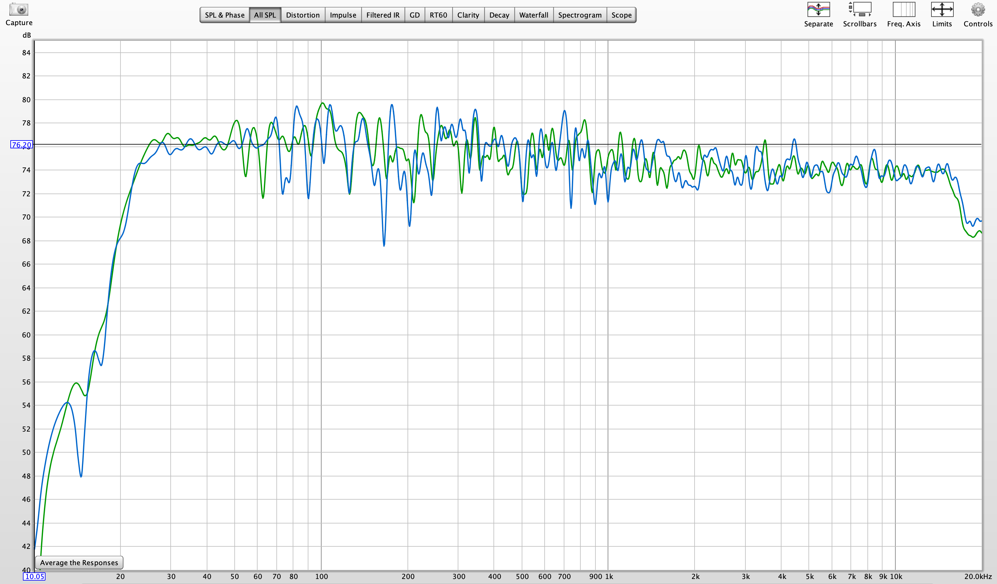Switch to Scope tab
The height and width of the screenshot is (584, 997).
(x=621, y=15)
